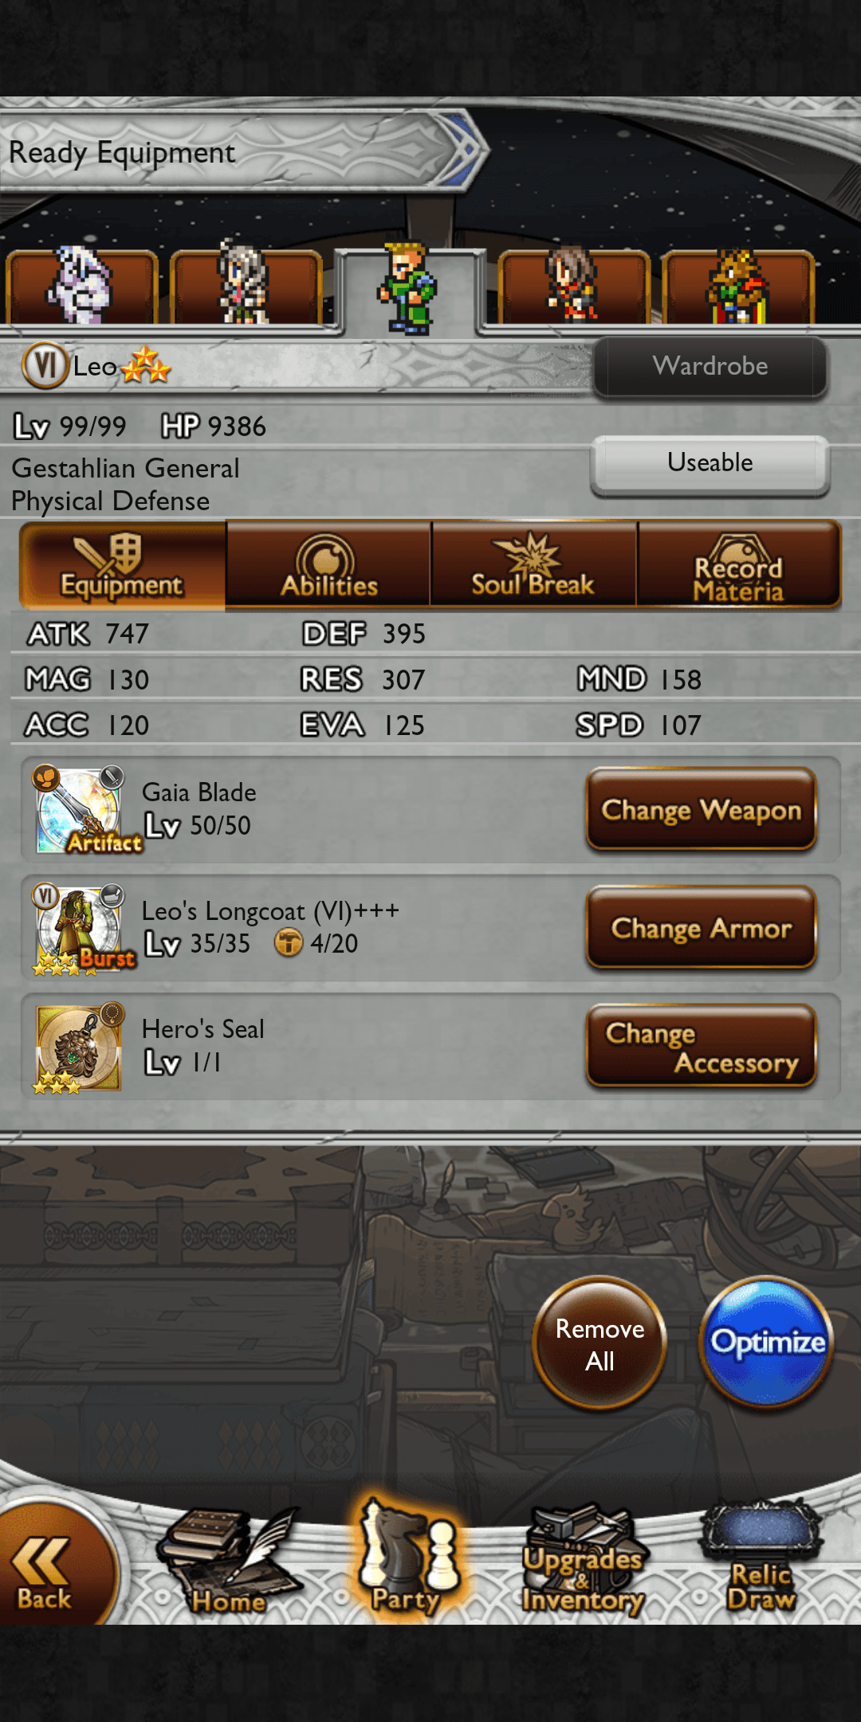Tap the blue Optimize button

point(767,1343)
